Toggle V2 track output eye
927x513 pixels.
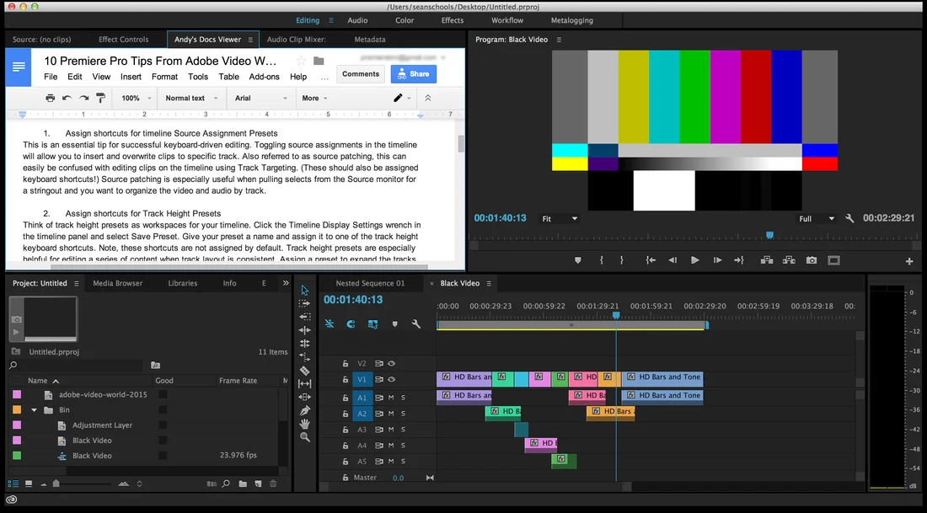pos(391,363)
